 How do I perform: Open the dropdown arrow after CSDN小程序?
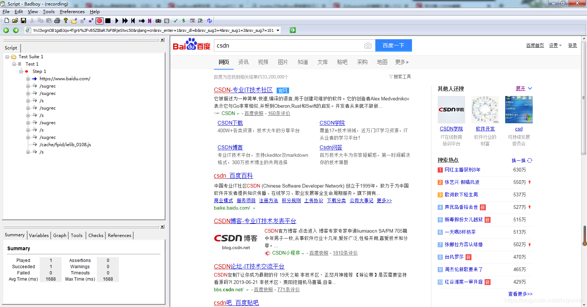[x=303, y=253]
